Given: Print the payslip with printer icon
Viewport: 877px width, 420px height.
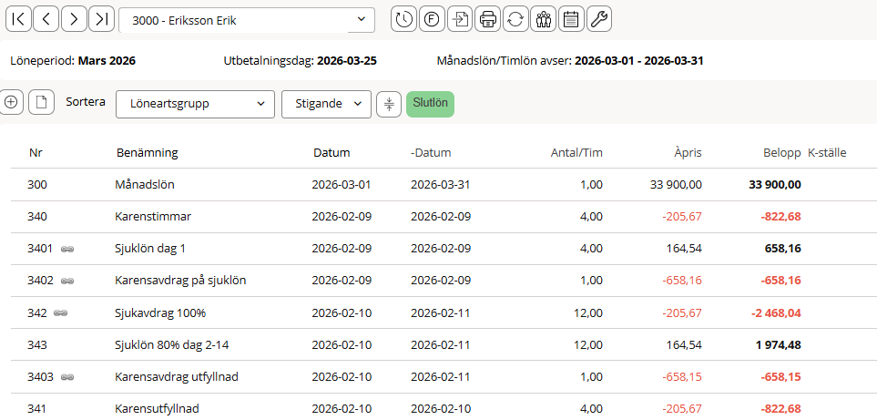Looking at the screenshot, I should tap(488, 19).
